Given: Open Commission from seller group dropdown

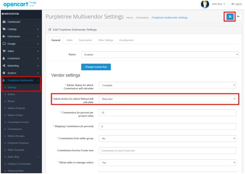Looking at the screenshot, I should [x=167, y=138].
